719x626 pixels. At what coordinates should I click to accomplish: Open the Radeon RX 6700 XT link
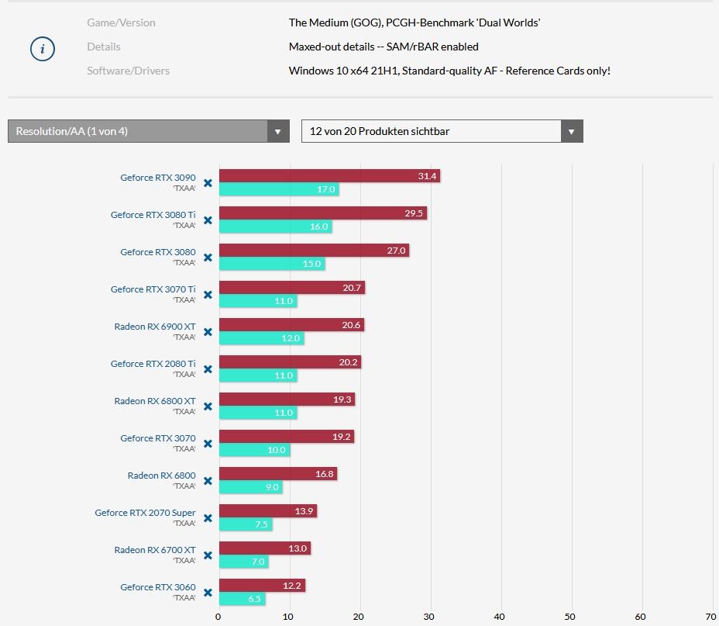(x=155, y=550)
